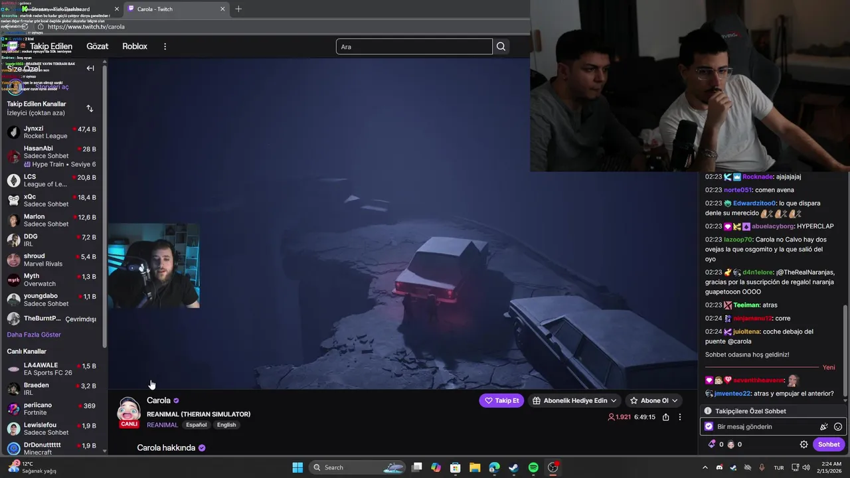
Task: Open Lewislefou live channel
Action: [53, 429]
